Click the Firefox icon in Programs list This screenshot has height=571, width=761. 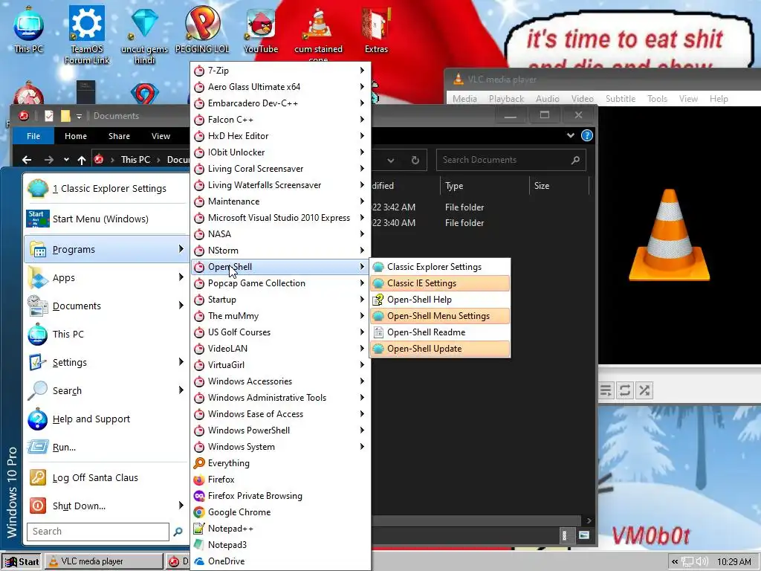tap(199, 480)
